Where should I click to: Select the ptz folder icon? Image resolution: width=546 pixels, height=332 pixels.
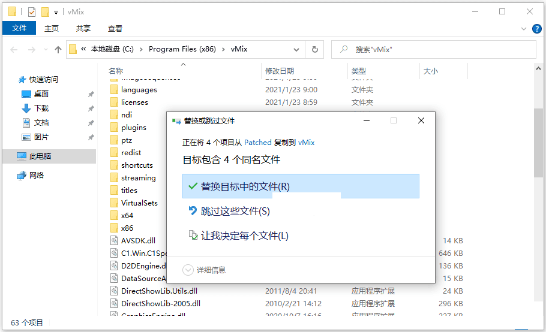click(114, 140)
